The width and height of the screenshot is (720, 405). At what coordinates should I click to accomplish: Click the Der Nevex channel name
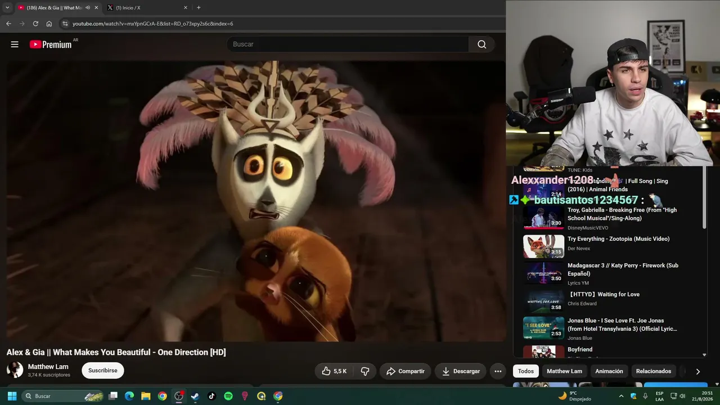click(579, 249)
